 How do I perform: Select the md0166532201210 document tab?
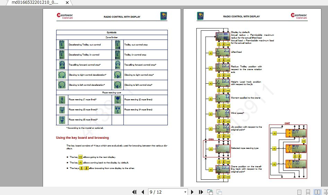[35, 2]
